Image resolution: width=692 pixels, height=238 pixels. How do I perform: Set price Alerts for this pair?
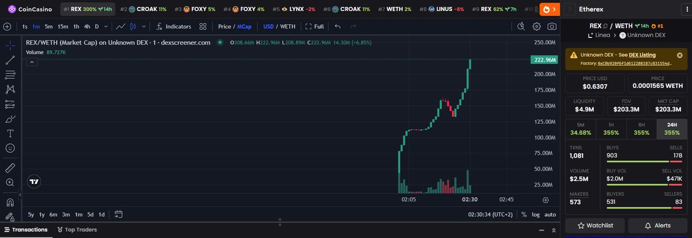657,225
